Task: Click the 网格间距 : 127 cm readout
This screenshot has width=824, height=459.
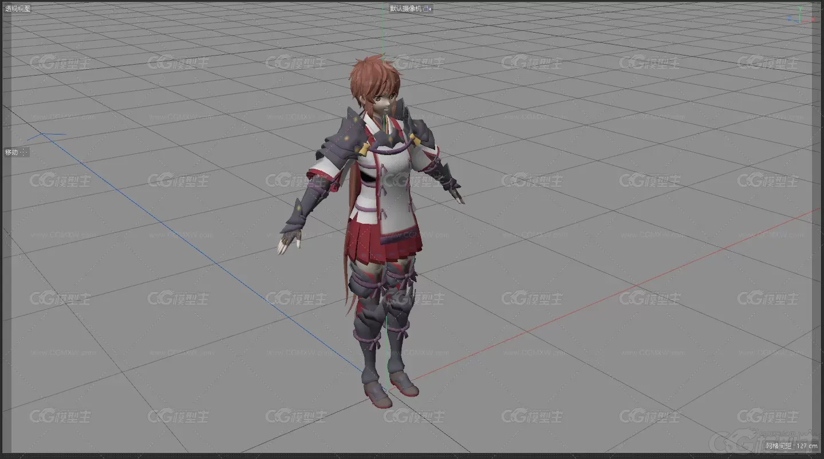Action: (792, 445)
